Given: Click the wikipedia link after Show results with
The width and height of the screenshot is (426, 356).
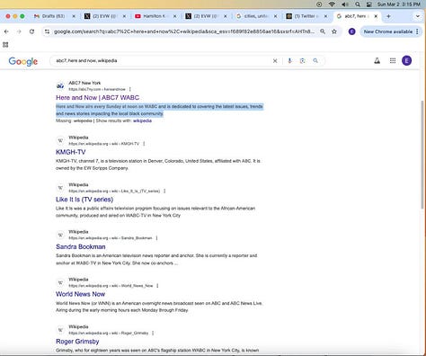Looking at the screenshot, I should coord(142,120).
